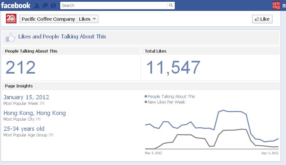Click help [?] beside Most Popular Week
Screen dimensions: 286x165
(42, 104)
